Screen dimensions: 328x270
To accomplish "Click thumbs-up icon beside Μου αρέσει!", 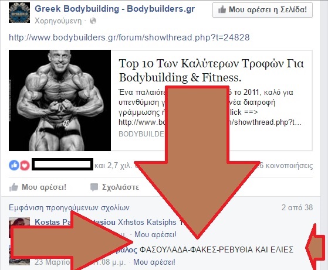I will tap(13, 187).
